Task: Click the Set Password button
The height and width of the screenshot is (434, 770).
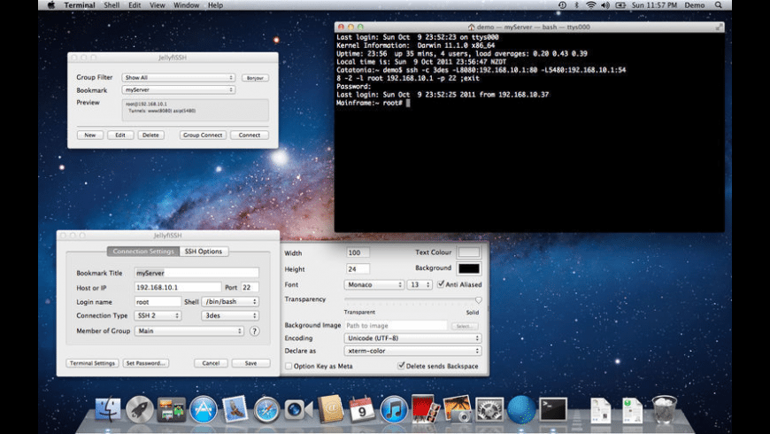Action: coord(146,363)
